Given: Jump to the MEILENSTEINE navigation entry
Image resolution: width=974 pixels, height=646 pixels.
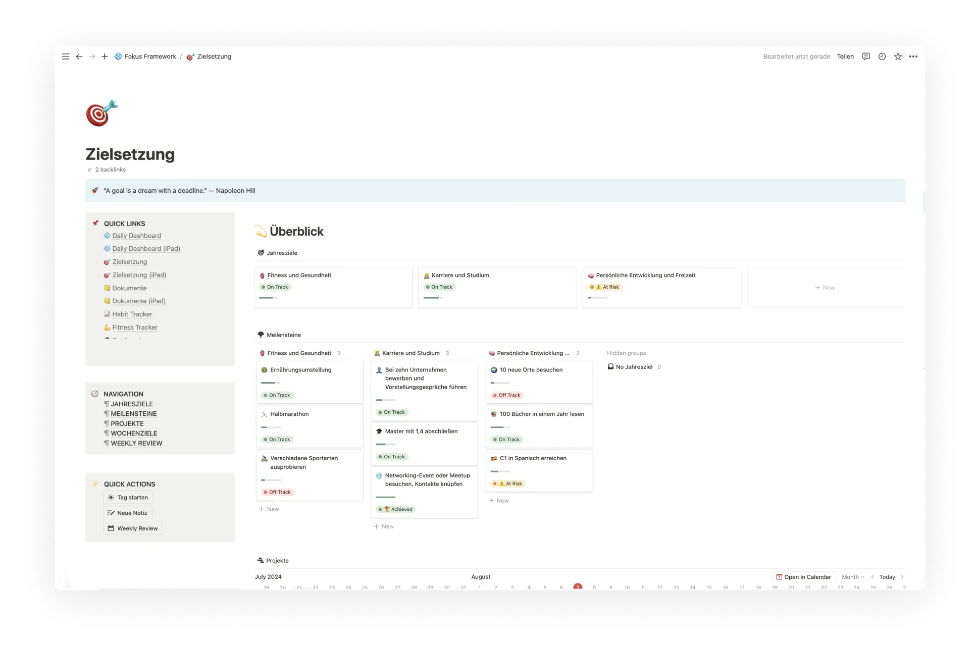Looking at the screenshot, I should tap(133, 414).
